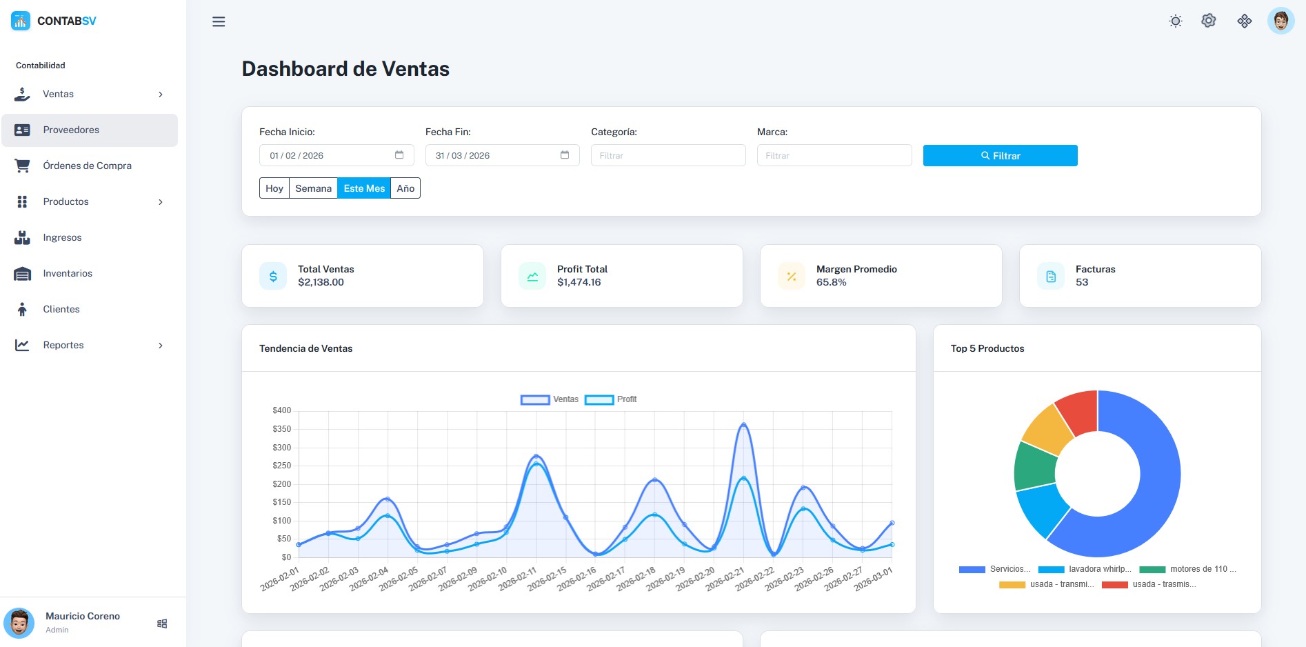The height and width of the screenshot is (647, 1306).
Task: Expand the Reportes sidebar submenu
Action: point(161,345)
